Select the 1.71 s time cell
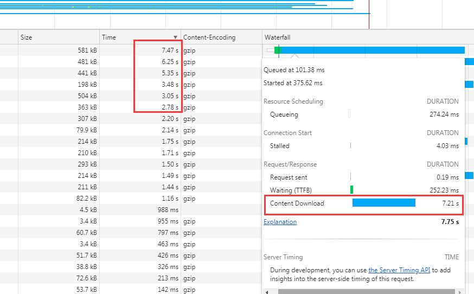Image resolution: width=474 pixels, height=294 pixels. (140, 153)
